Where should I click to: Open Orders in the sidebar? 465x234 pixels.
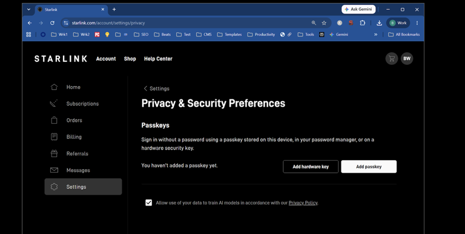pyautogui.click(x=83, y=120)
